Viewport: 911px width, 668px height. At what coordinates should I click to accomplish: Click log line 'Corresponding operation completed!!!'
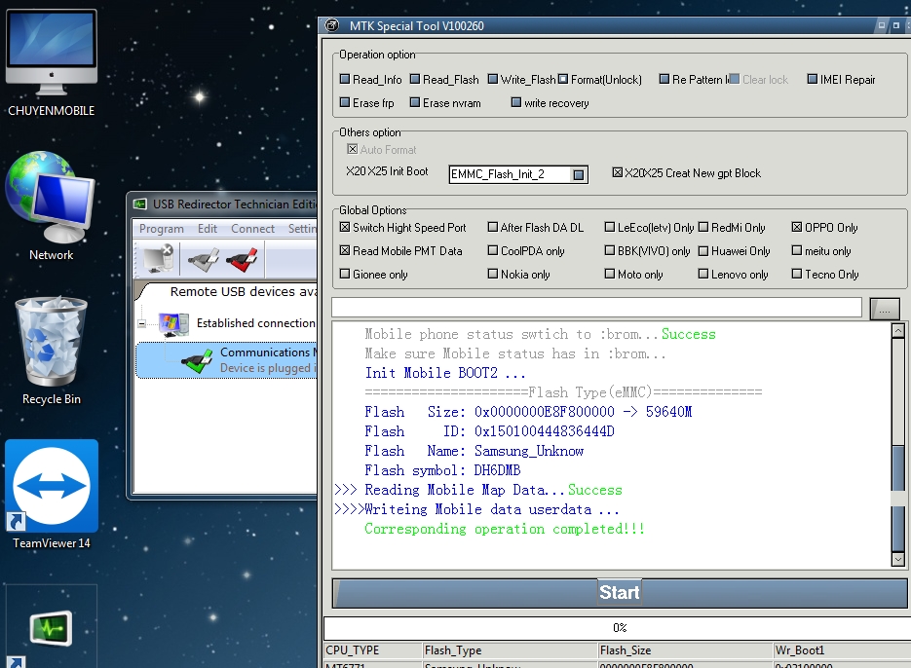pos(505,529)
